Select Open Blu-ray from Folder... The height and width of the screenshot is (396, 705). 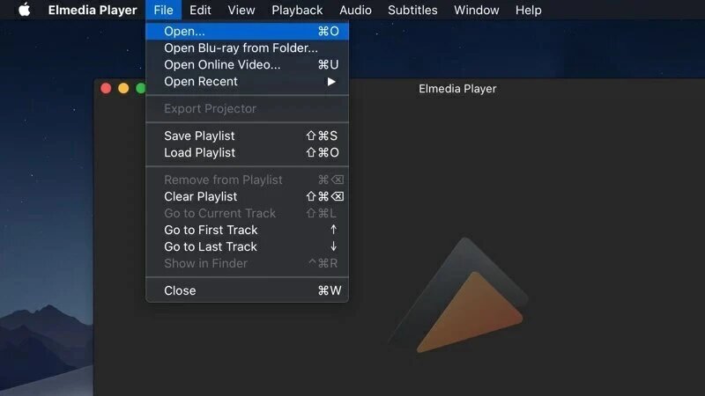coord(247,48)
